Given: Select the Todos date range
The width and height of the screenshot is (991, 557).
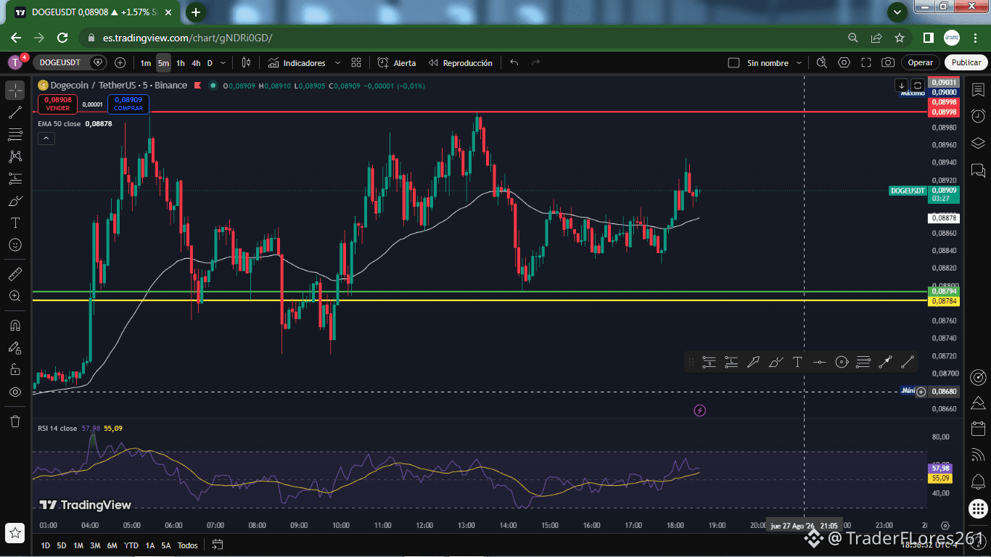Looking at the screenshot, I should (x=187, y=545).
